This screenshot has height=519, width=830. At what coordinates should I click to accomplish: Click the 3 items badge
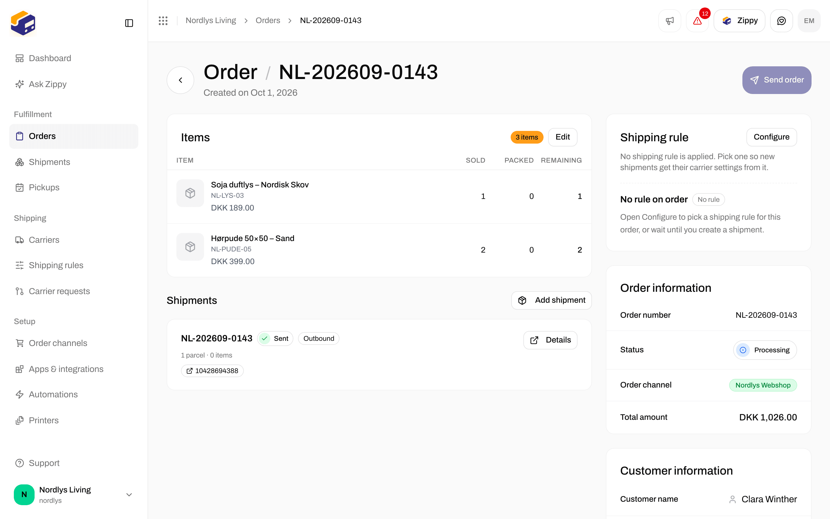pyautogui.click(x=527, y=137)
